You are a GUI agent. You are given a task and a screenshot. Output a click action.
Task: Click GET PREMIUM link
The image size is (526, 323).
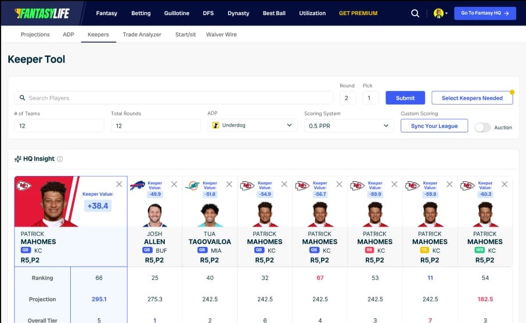coord(358,13)
